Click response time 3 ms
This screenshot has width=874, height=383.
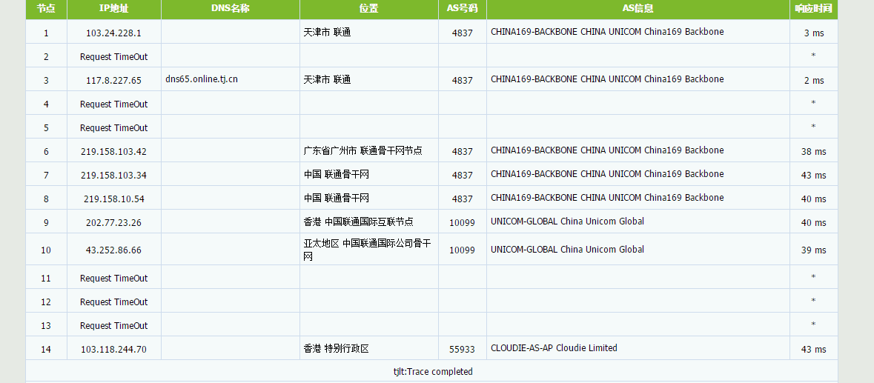point(814,33)
